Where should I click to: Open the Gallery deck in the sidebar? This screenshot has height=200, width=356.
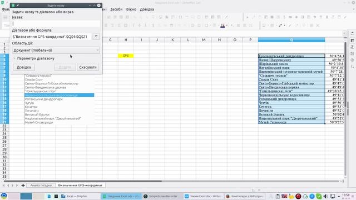(352, 53)
